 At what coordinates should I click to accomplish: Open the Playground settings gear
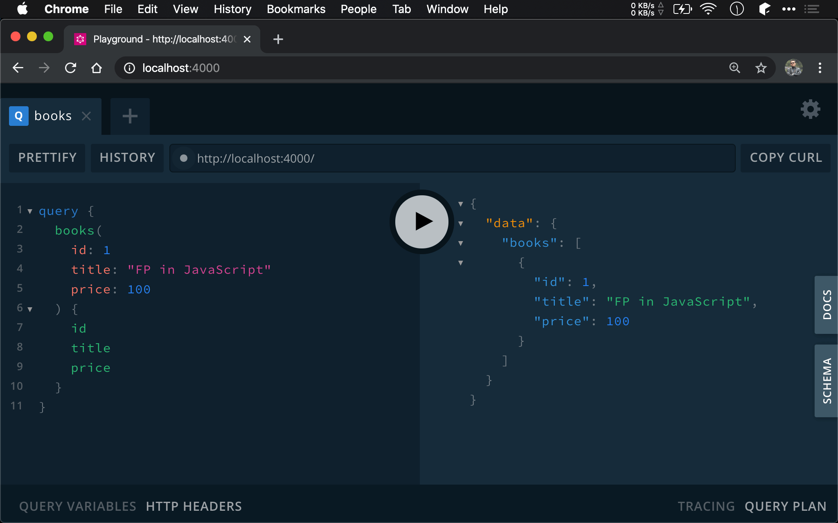810,110
